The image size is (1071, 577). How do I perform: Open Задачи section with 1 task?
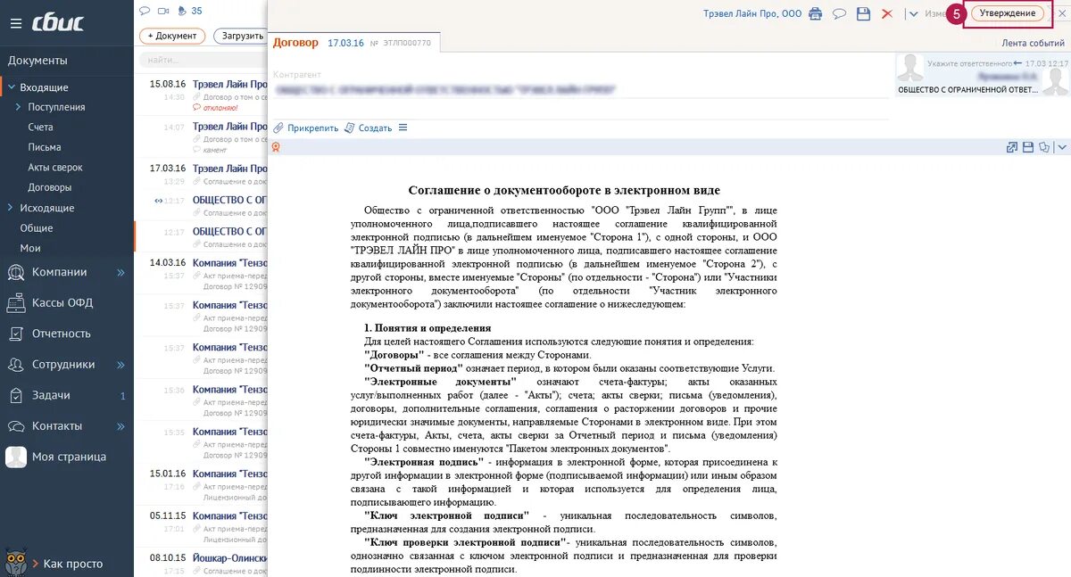[51, 395]
